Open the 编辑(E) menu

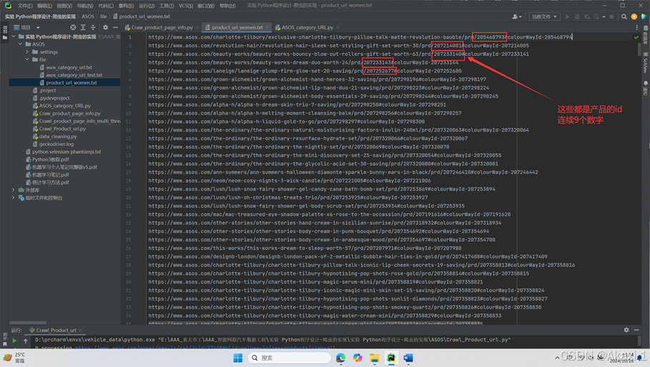coord(44,6)
